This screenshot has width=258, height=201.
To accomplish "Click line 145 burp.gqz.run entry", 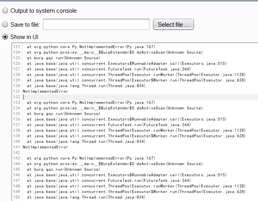I will [x=64, y=170].
